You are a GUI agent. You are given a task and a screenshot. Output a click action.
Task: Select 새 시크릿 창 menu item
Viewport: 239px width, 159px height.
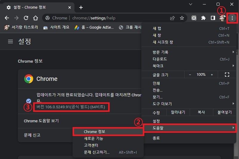click(x=189, y=42)
